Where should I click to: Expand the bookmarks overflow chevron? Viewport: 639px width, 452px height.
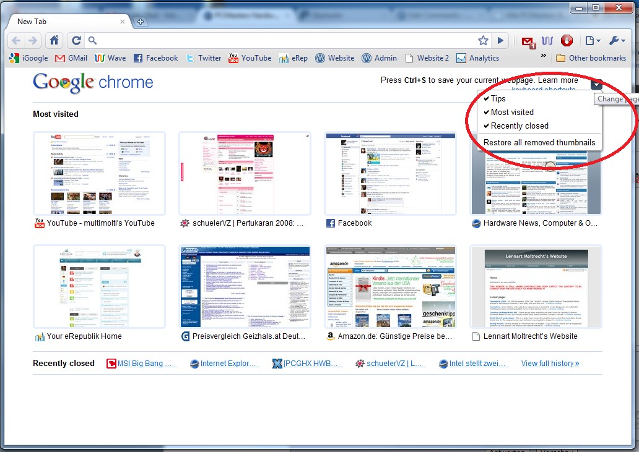(543, 56)
